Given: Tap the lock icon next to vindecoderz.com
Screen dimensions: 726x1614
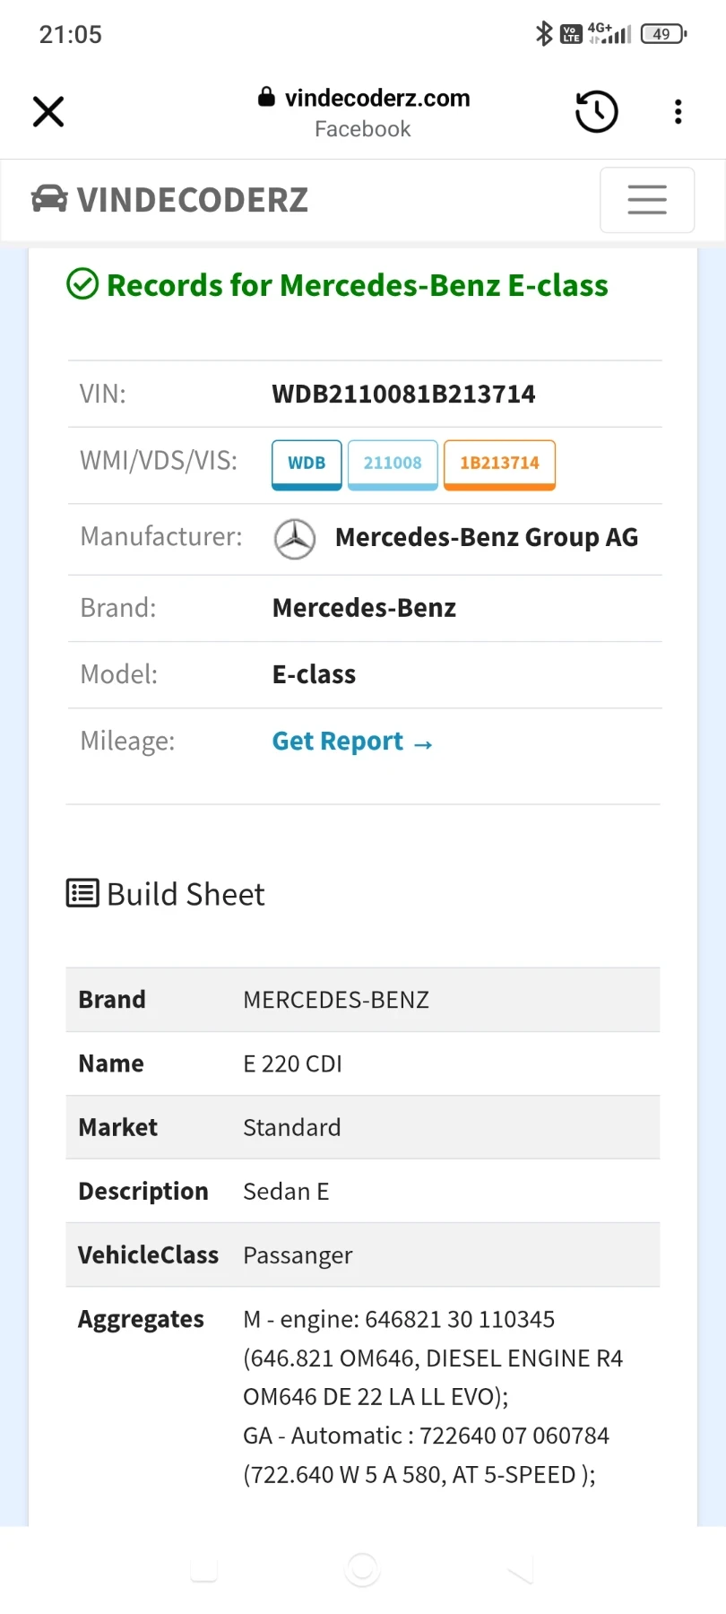Looking at the screenshot, I should (x=266, y=97).
